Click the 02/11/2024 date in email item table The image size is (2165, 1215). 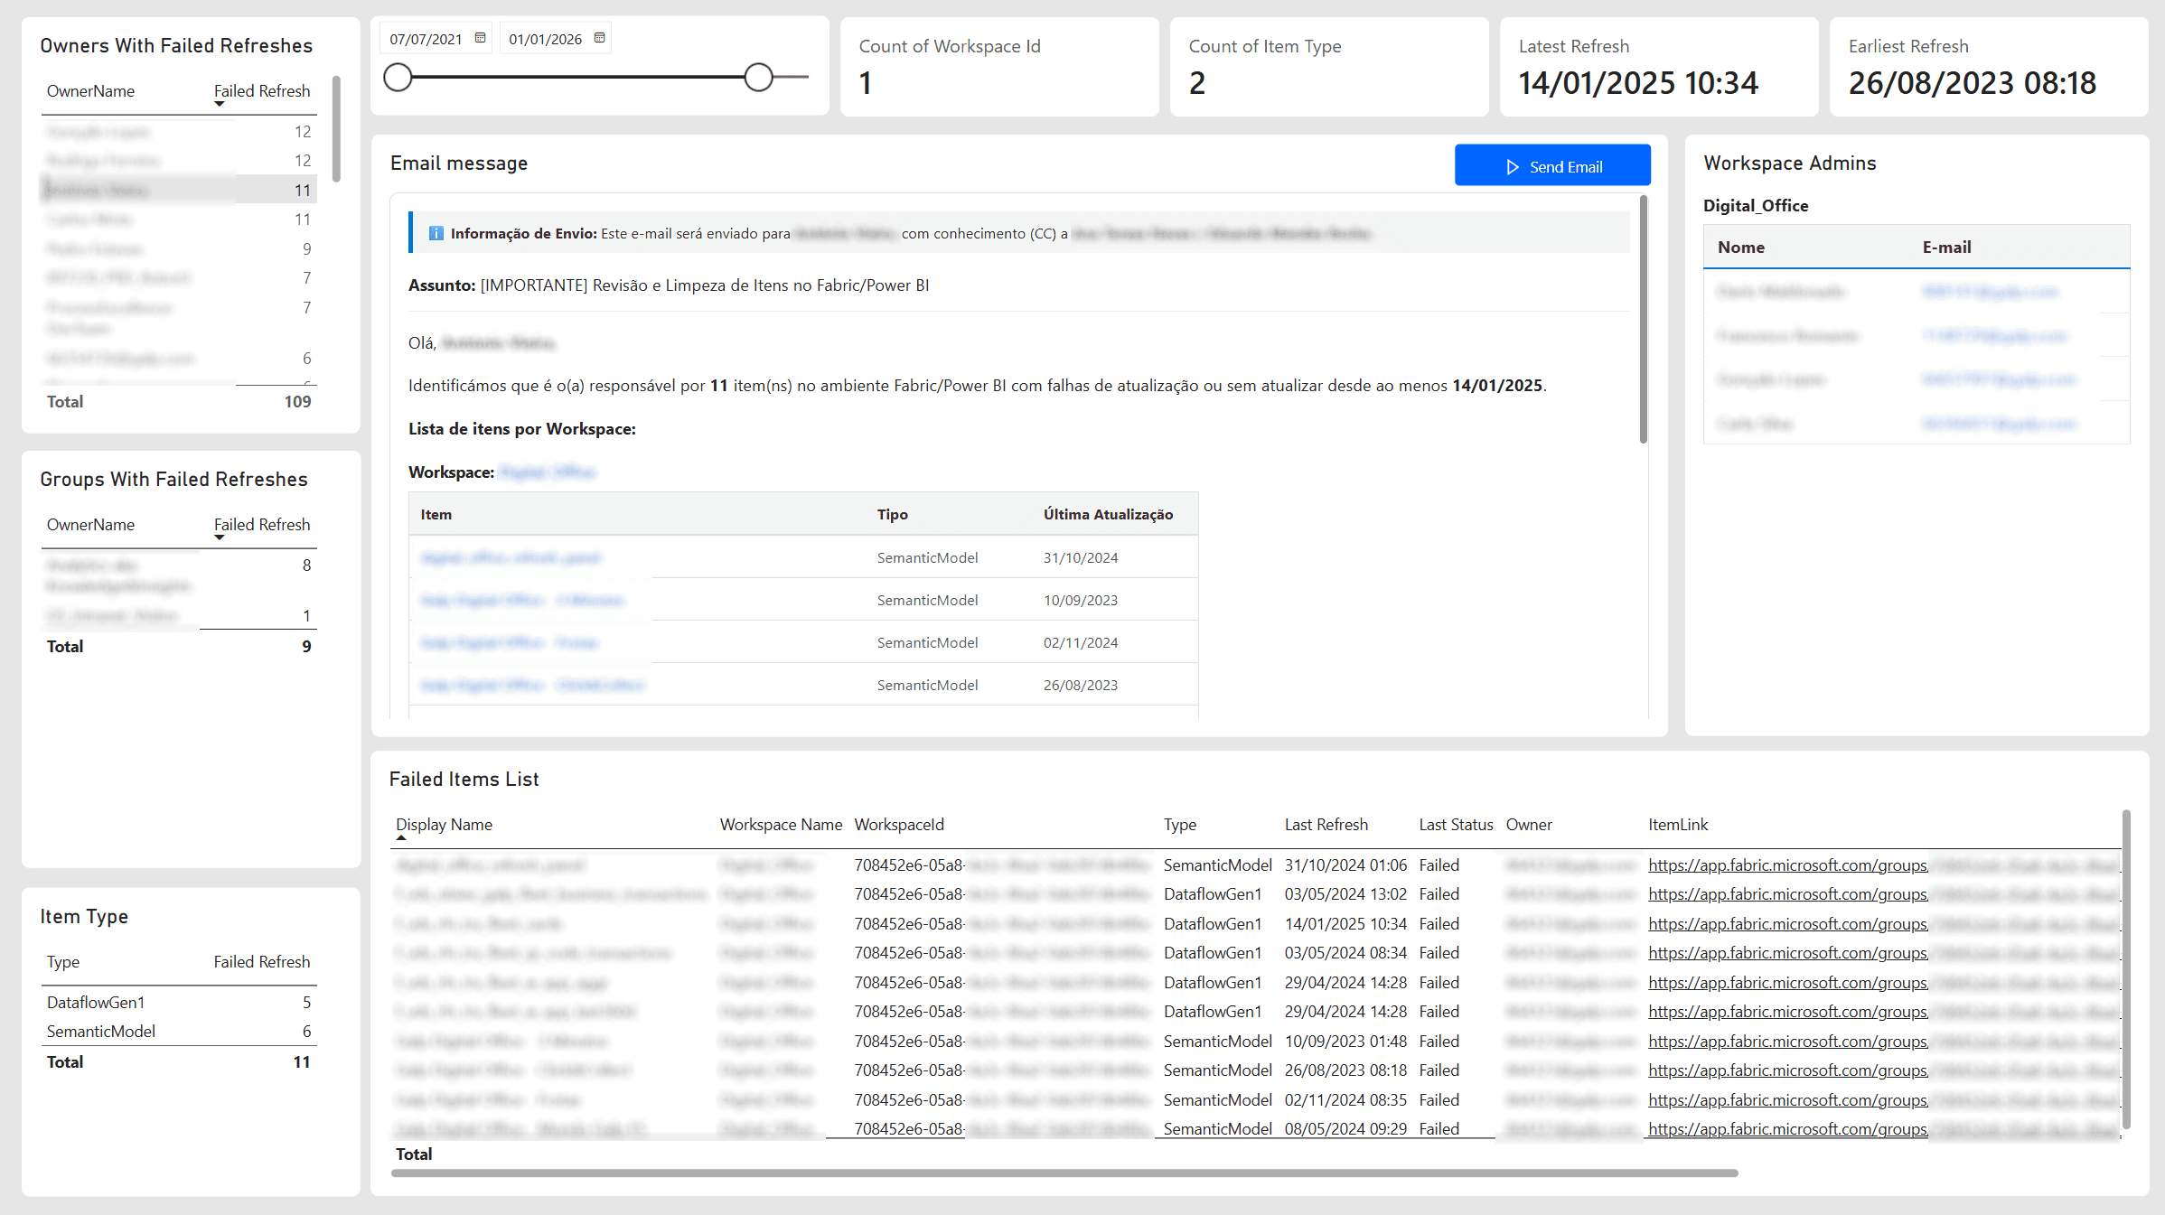[x=1081, y=643]
